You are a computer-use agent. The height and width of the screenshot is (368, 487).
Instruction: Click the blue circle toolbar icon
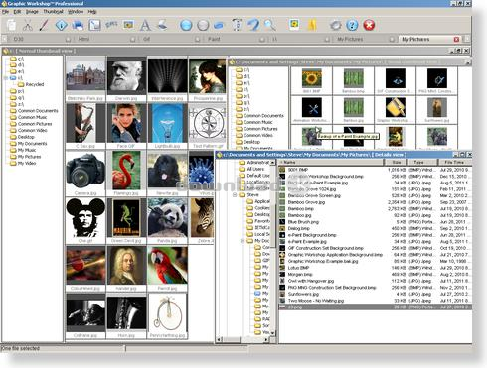pos(186,25)
